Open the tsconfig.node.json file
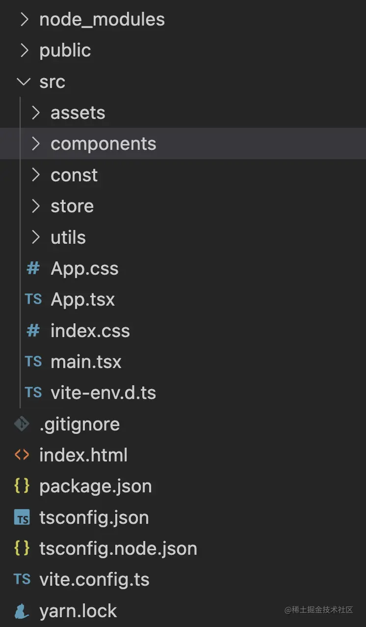This screenshot has width=366, height=627. point(118,548)
